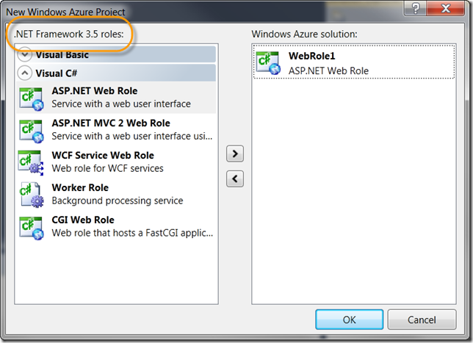Select the Visual C# category header

116,73
